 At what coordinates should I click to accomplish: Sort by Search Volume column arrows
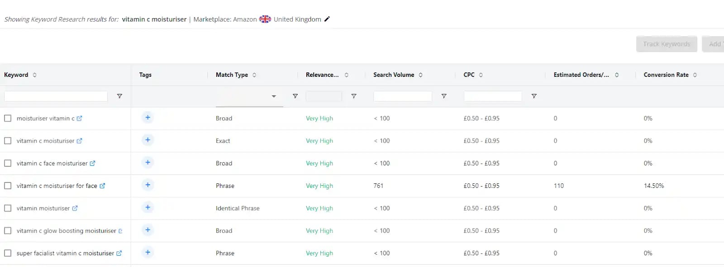(421, 75)
